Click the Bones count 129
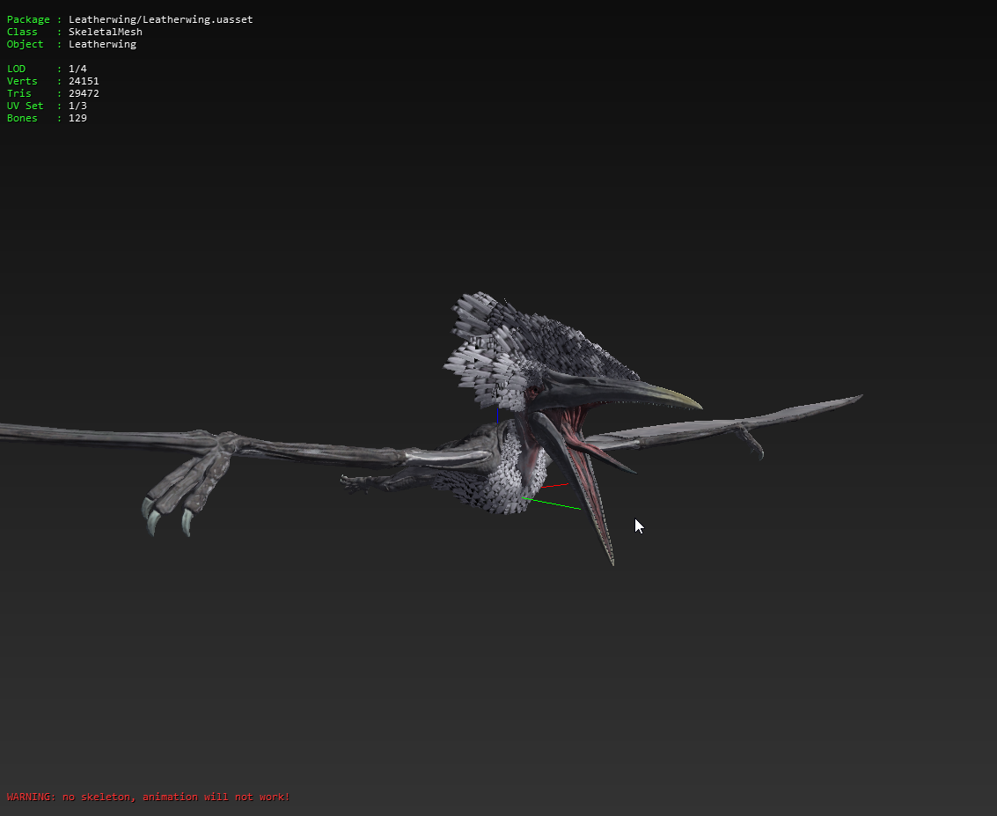997x816 pixels. click(x=77, y=118)
